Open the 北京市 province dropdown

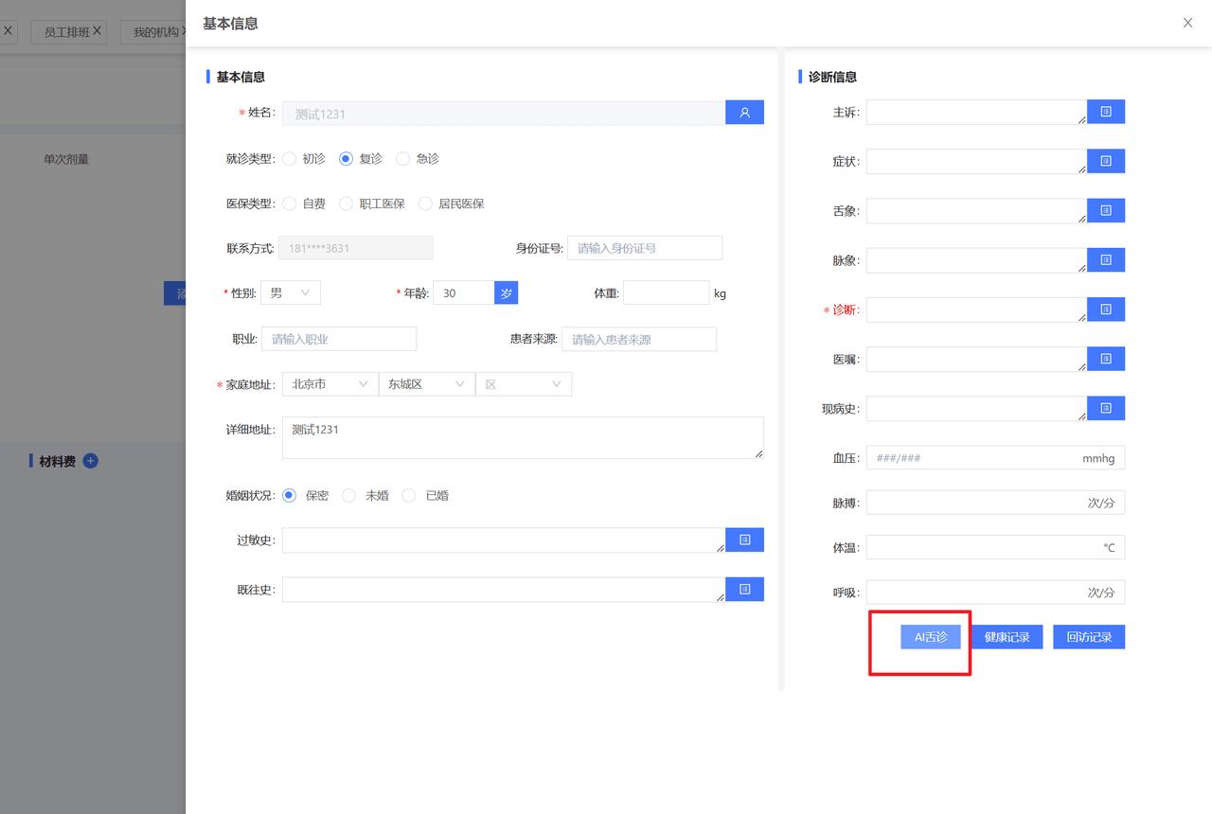(x=330, y=384)
